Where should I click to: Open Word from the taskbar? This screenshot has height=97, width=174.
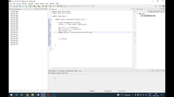tap(38, 95)
